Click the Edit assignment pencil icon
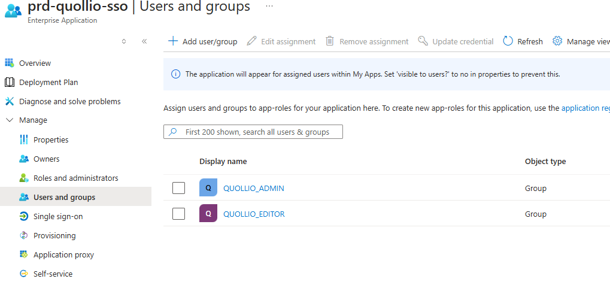 coord(251,41)
